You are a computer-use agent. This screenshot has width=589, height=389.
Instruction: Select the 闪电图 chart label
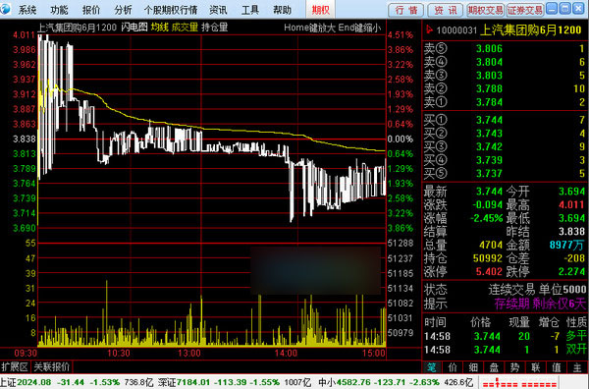coord(134,28)
